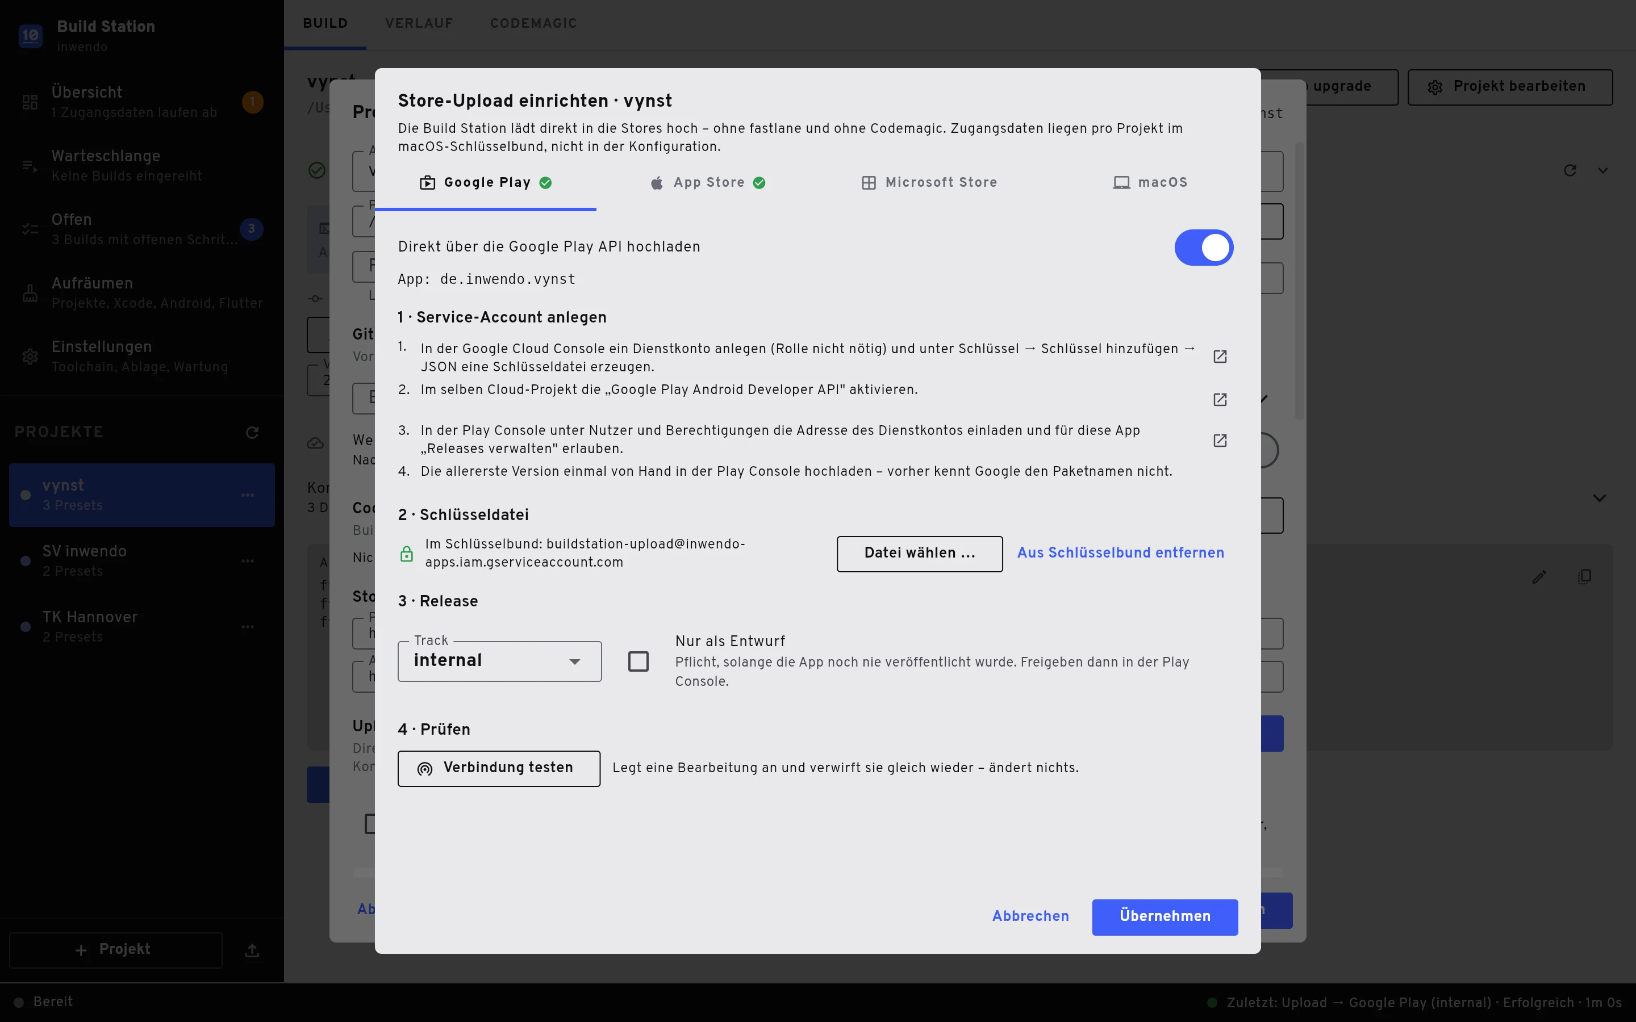Toggle direct Google Play API upload switch
Image resolution: width=1636 pixels, height=1022 pixels.
point(1203,248)
